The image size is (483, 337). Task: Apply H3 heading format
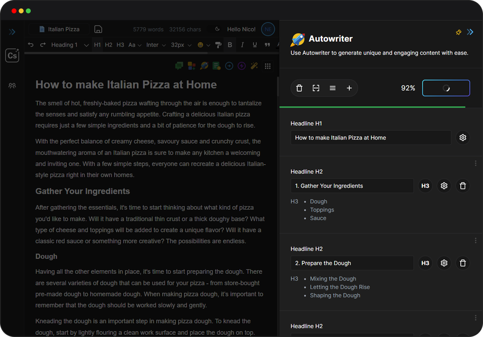point(120,45)
